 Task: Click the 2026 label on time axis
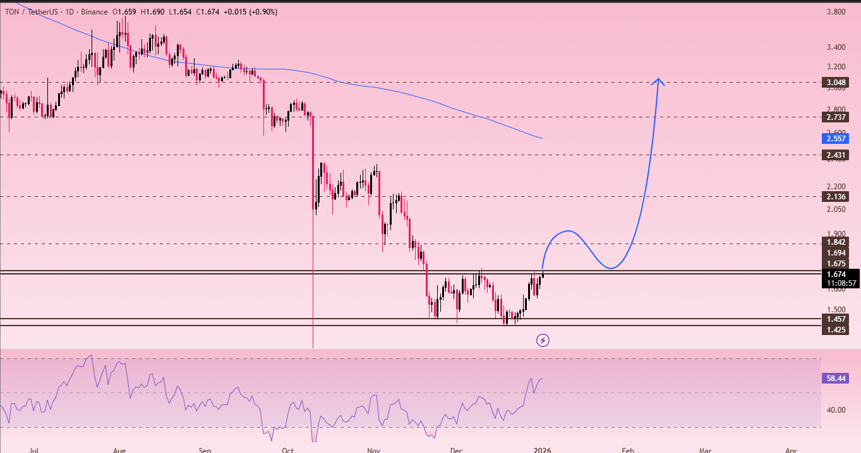point(542,450)
